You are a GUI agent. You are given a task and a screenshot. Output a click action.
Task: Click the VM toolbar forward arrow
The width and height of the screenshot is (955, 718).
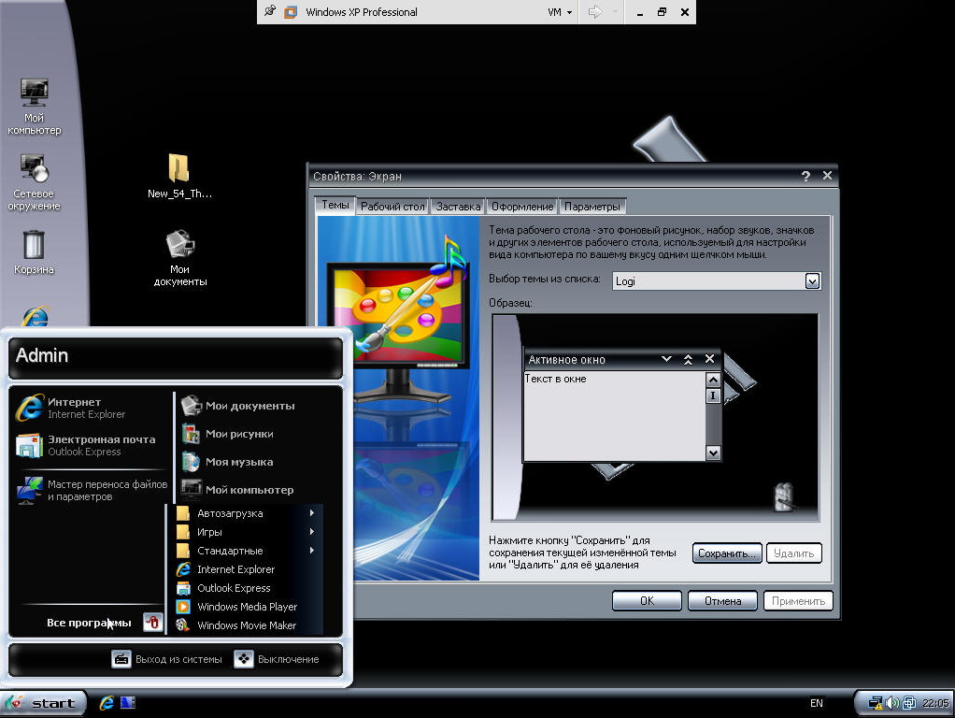[x=595, y=12]
